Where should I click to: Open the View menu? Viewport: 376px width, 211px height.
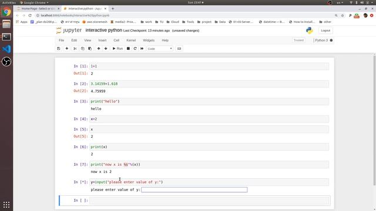tap(88, 40)
